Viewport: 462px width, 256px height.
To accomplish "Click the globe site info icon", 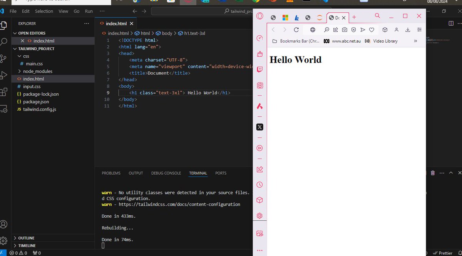I will pos(313,30).
